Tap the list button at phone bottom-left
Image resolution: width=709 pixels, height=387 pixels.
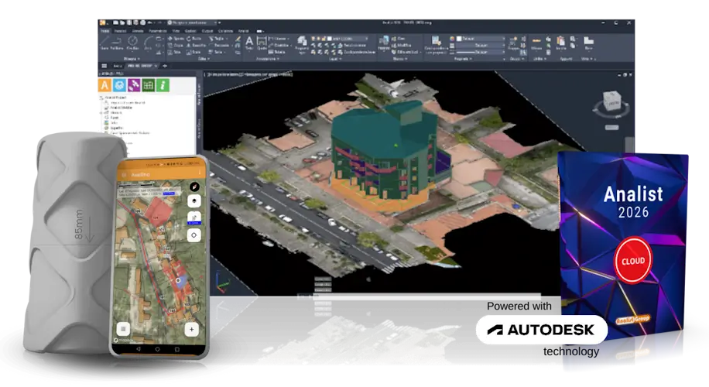(123, 329)
